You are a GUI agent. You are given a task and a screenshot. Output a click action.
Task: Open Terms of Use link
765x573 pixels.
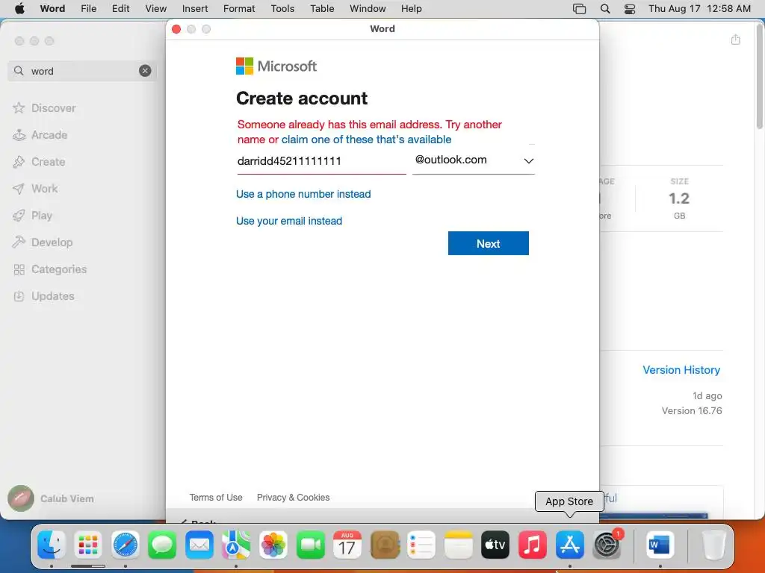[216, 498]
